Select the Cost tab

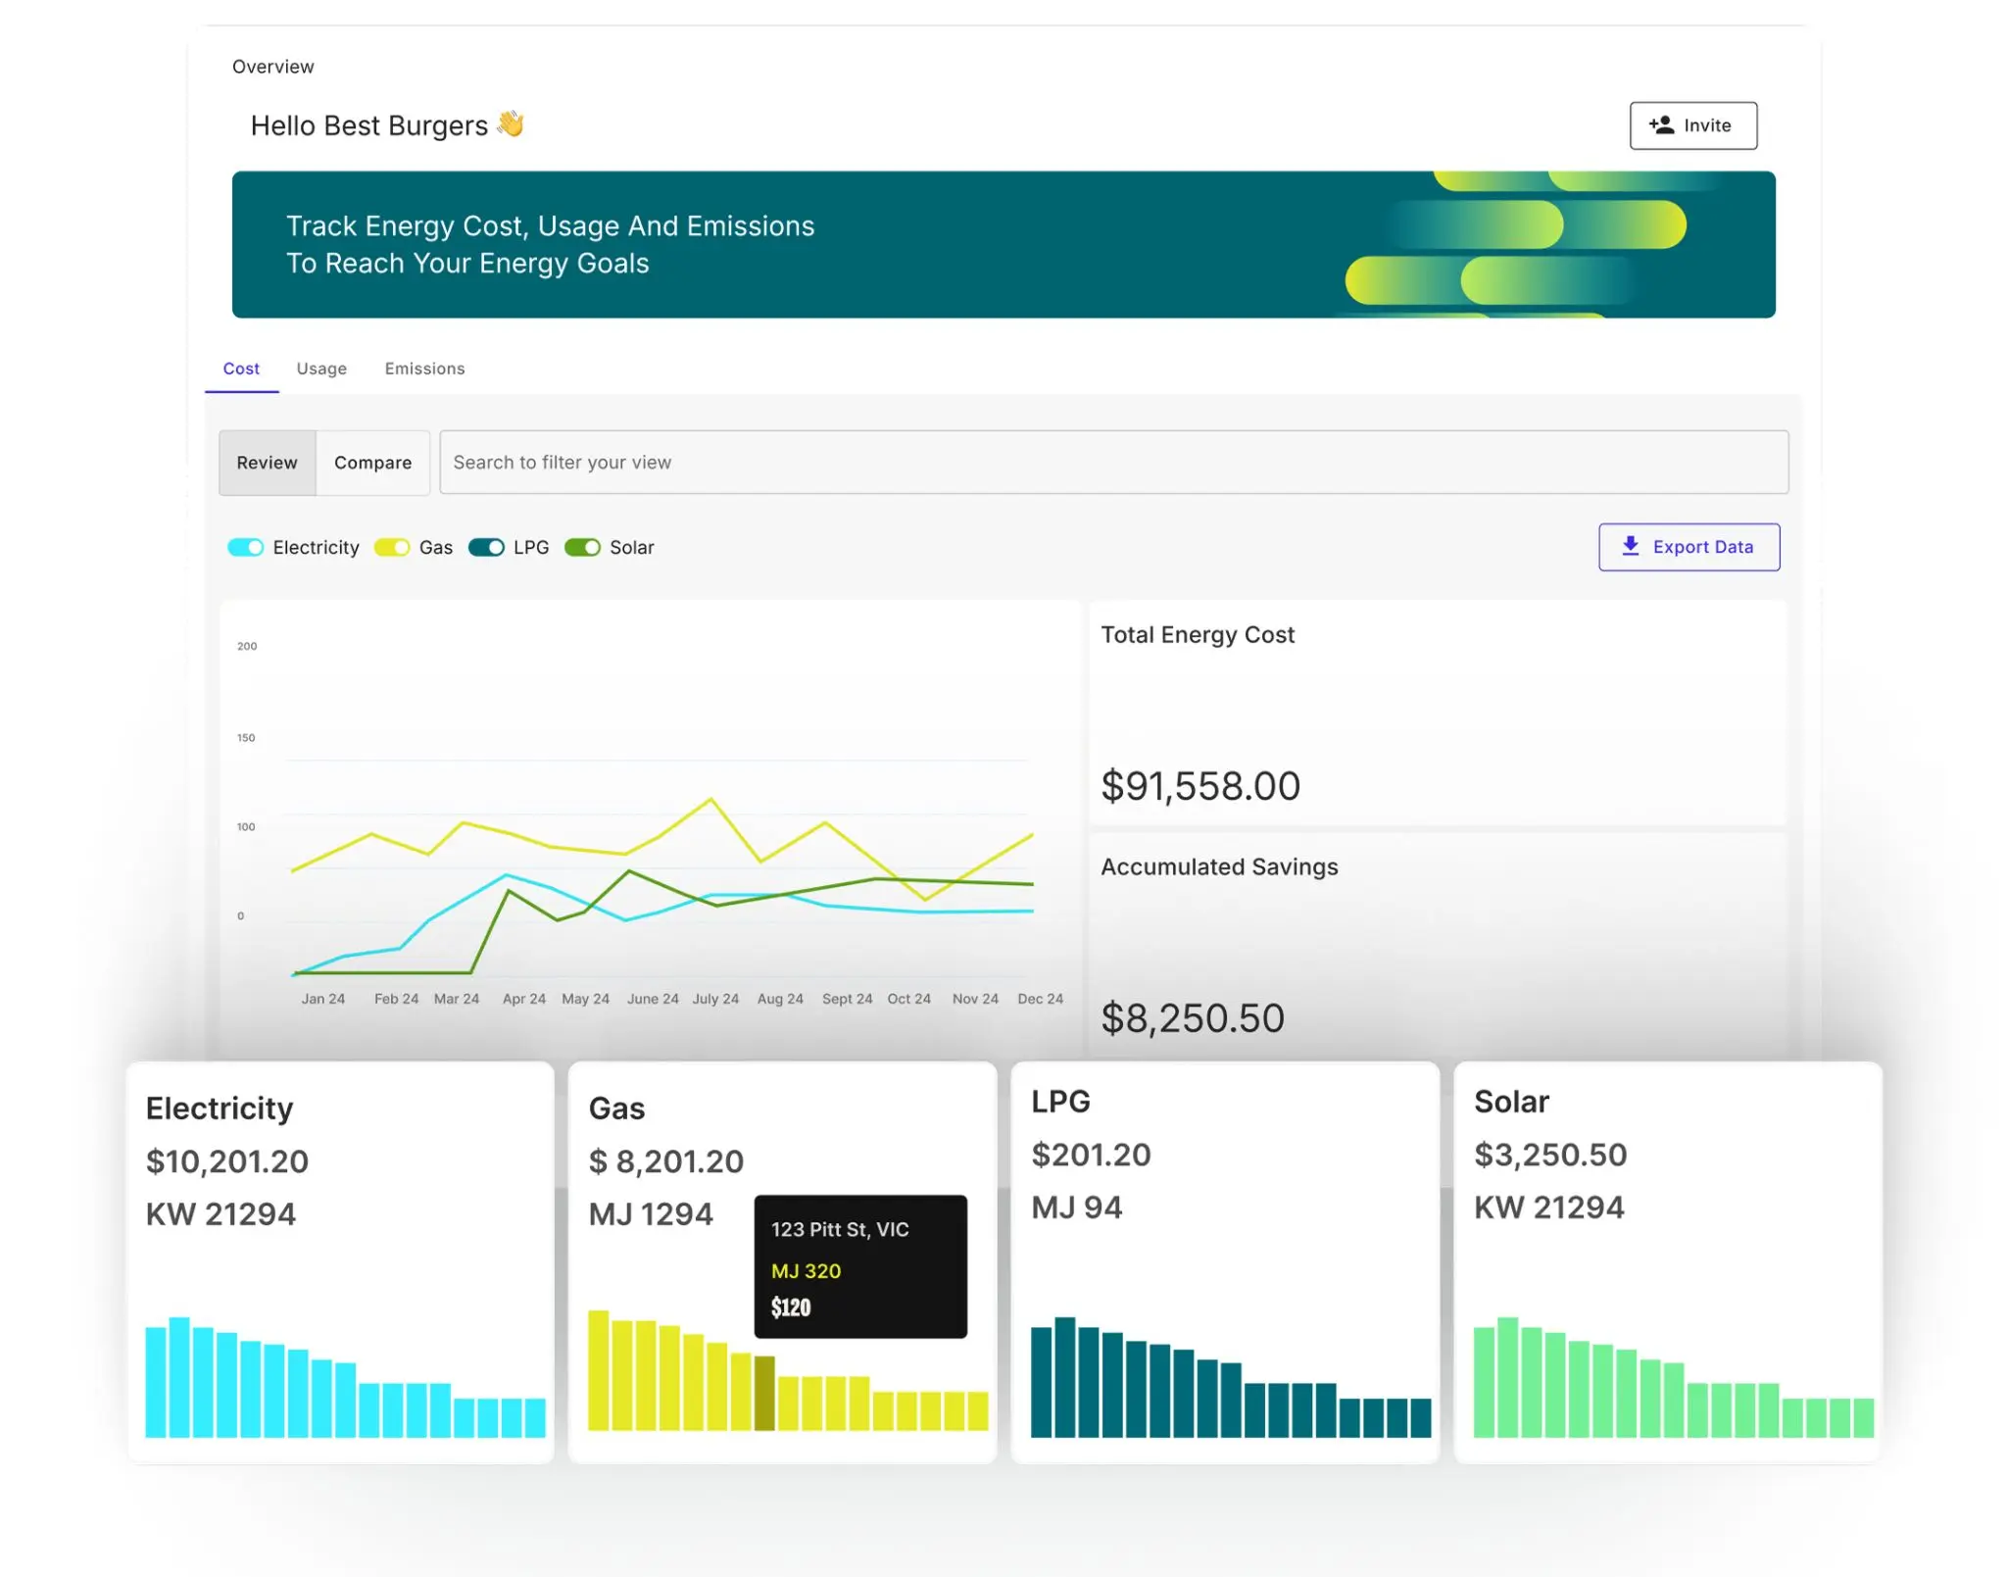pos(241,369)
